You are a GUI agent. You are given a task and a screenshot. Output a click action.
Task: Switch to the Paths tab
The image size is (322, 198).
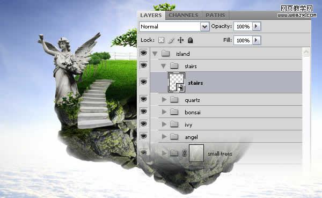(215, 15)
